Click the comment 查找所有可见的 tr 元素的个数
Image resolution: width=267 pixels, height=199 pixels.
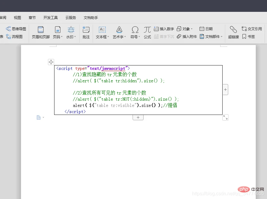(x=110, y=93)
